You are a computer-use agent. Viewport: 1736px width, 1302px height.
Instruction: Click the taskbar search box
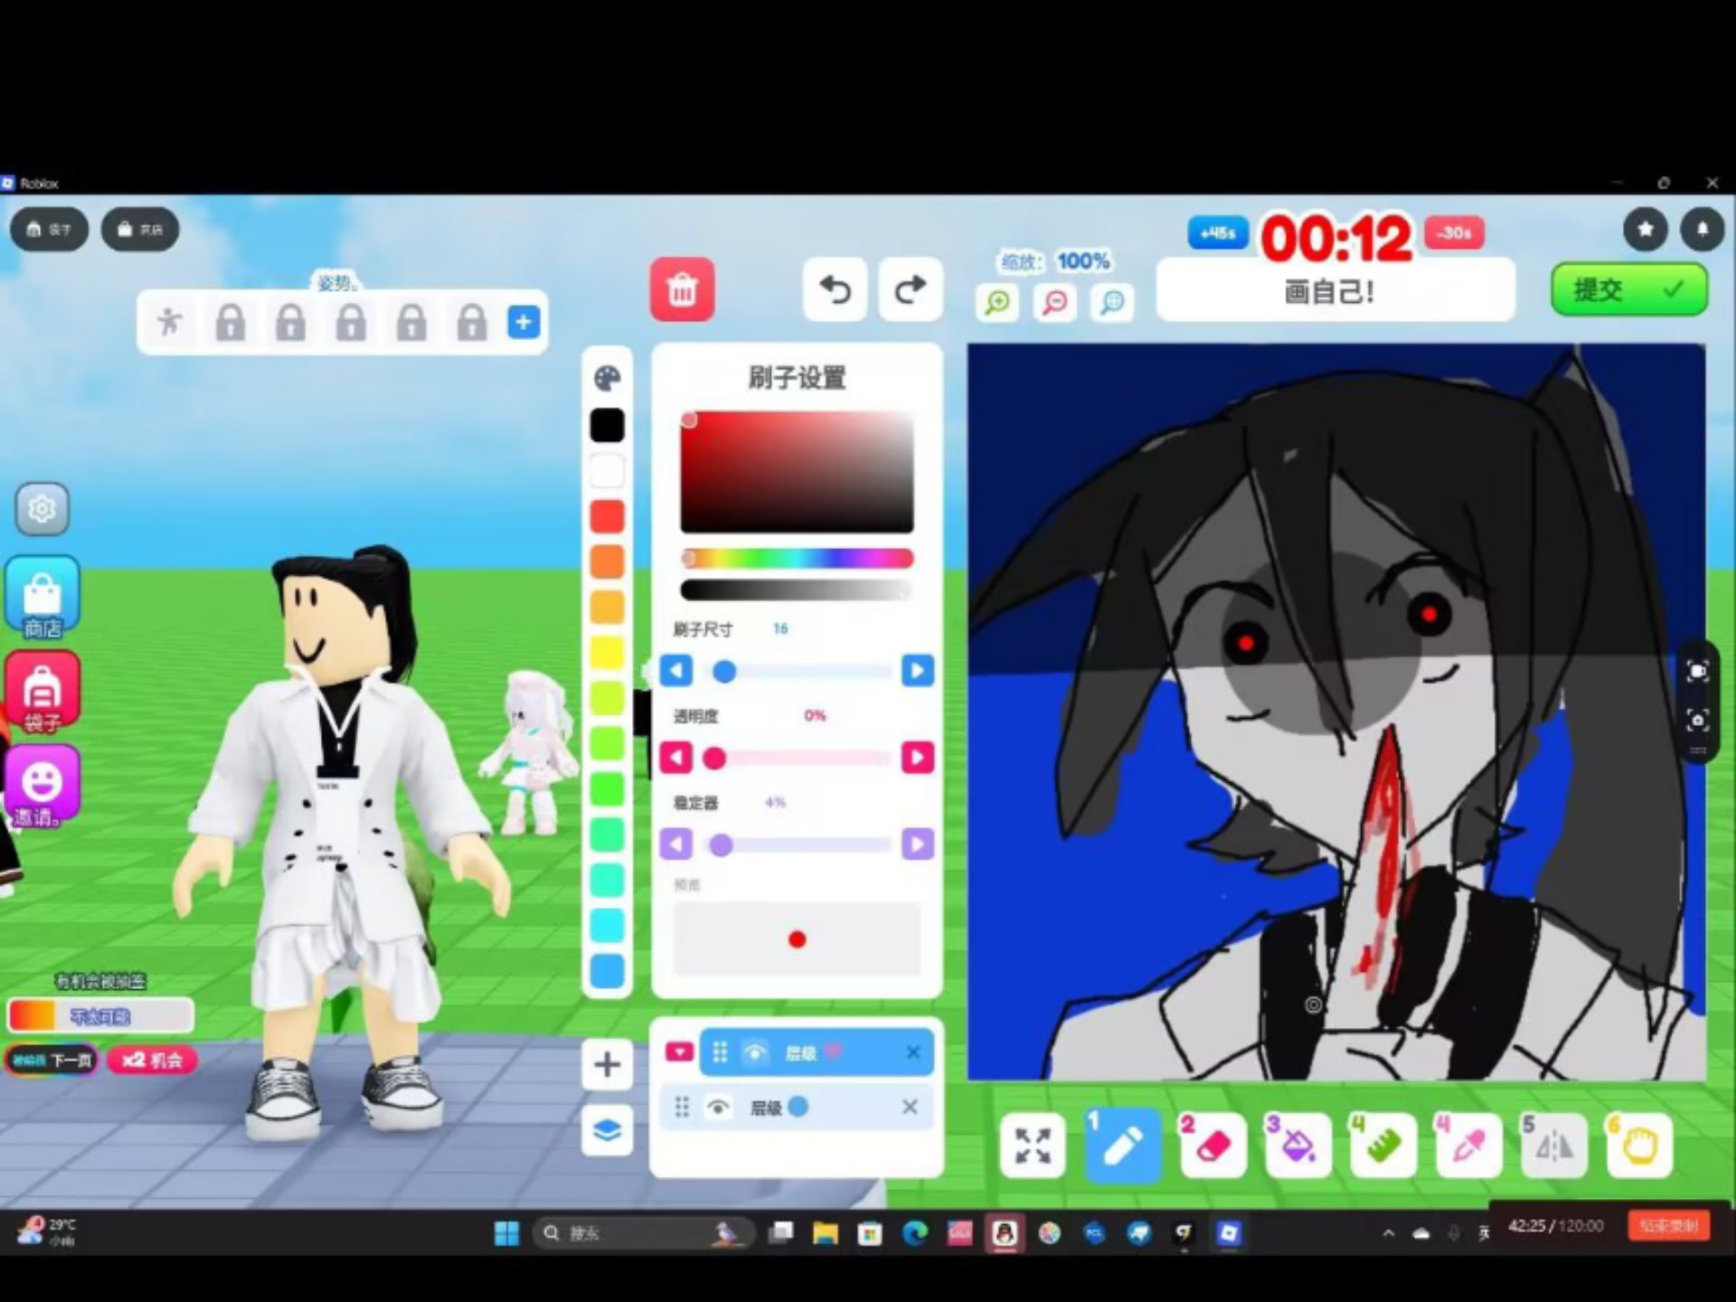point(646,1233)
